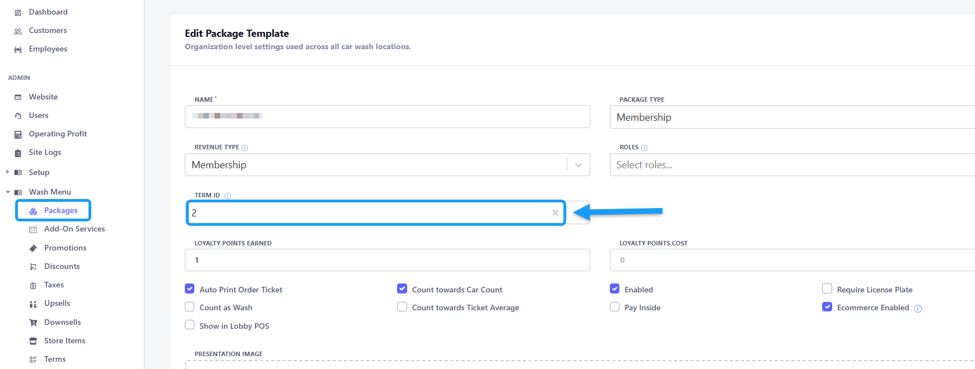The width and height of the screenshot is (975, 369).
Task: Collapse the Wash Menu tree arrow
Action: pyautogui.click(x=8, y=192)
